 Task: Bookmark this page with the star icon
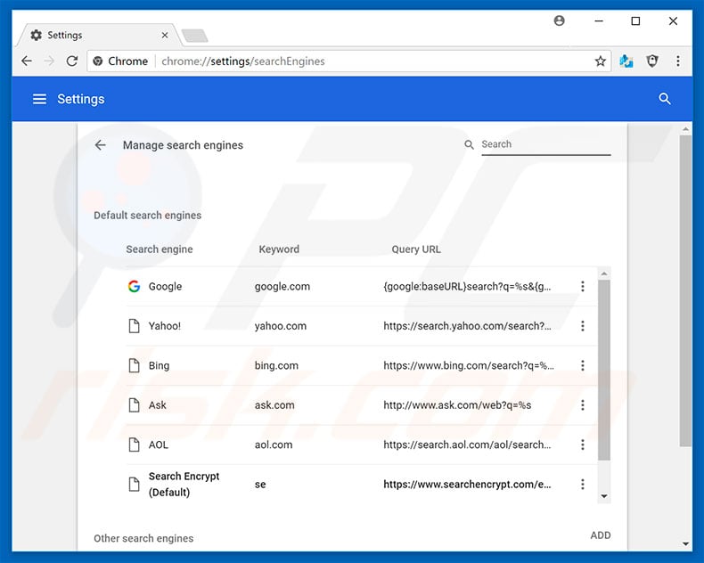[601, 61]
